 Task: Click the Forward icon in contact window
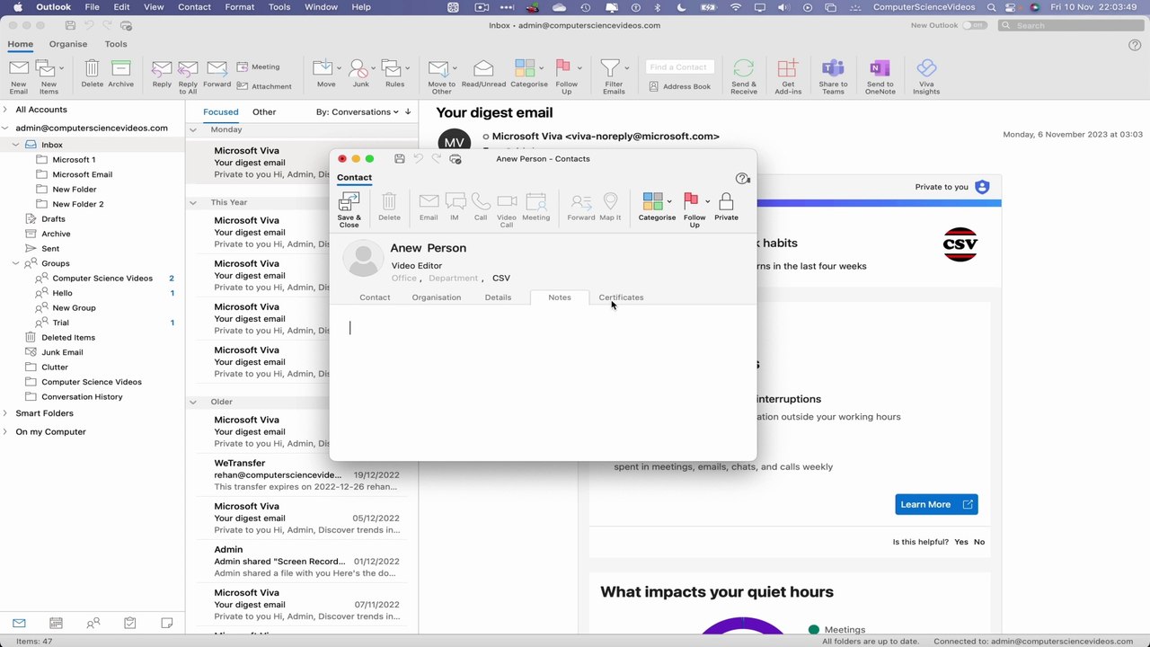click(x=581, y=207)
